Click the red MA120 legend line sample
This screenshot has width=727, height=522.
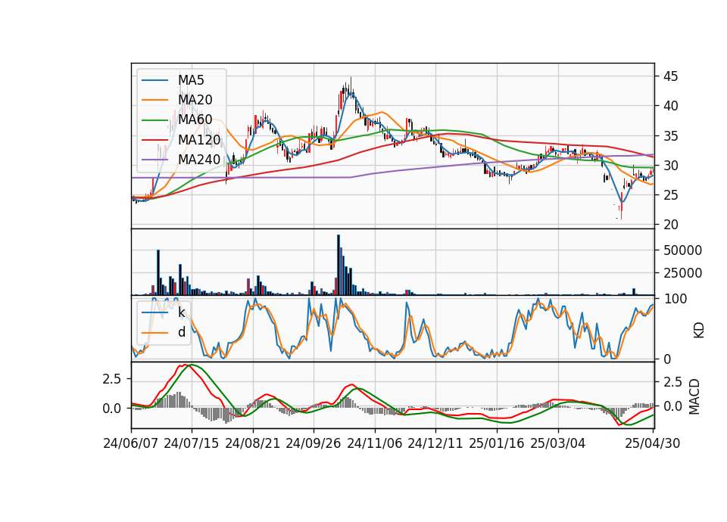(154, 140)
